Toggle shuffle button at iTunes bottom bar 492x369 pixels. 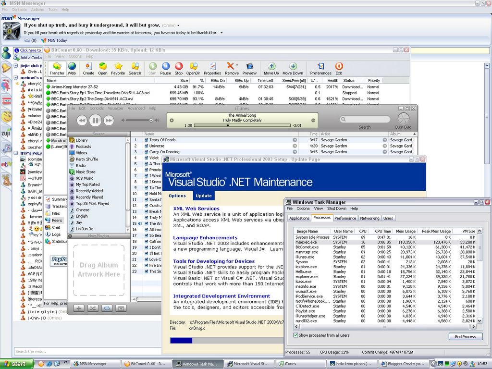tap(93, 308)
